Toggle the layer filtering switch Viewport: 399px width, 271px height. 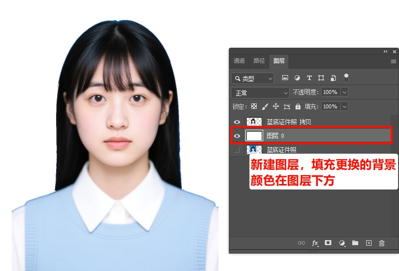pyautogui.click(x=346, y=78)
